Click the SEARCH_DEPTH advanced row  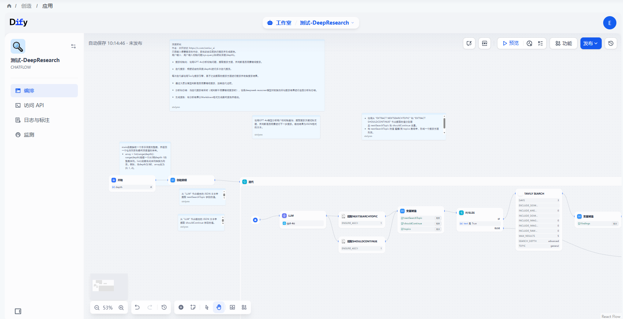coord(539,241)
